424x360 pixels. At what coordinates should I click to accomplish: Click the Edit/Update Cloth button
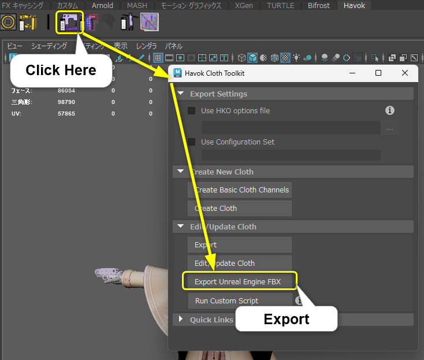[240, 263]
